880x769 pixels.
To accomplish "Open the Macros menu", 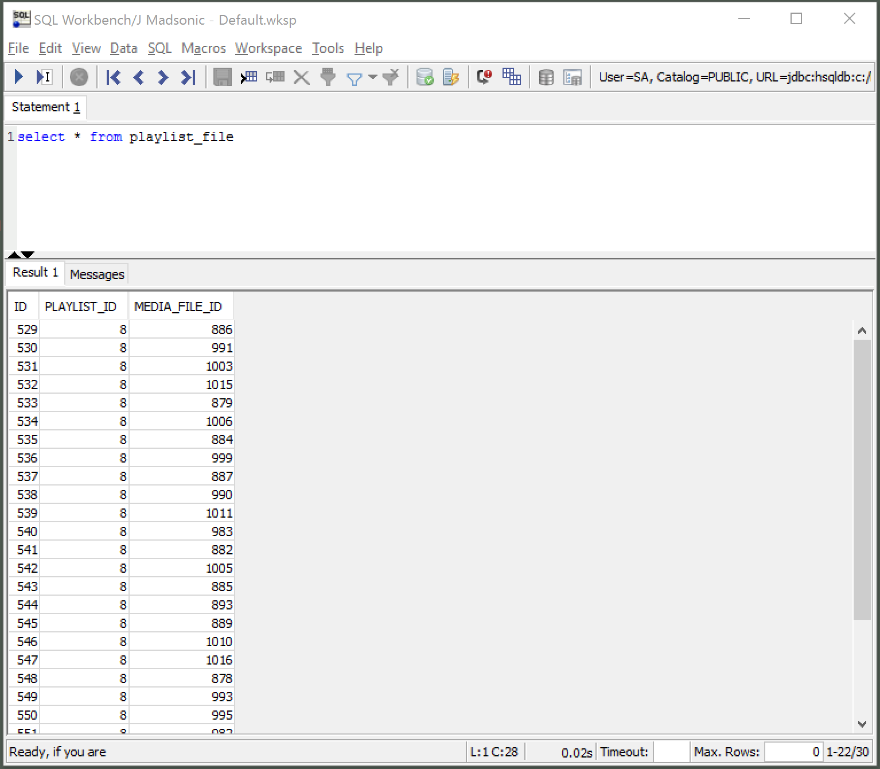I will pyautogui.click(x=203, y=48).
